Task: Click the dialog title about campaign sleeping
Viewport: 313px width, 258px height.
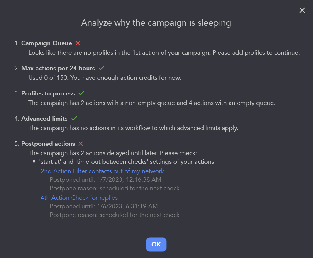Action: 156,23
